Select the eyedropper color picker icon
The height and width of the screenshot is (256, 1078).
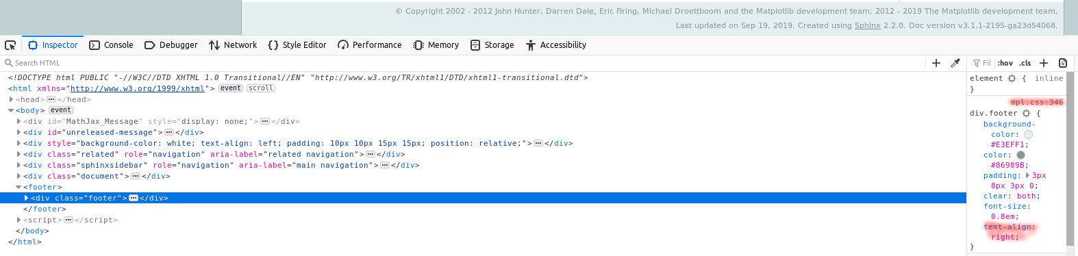pos(955,63)
